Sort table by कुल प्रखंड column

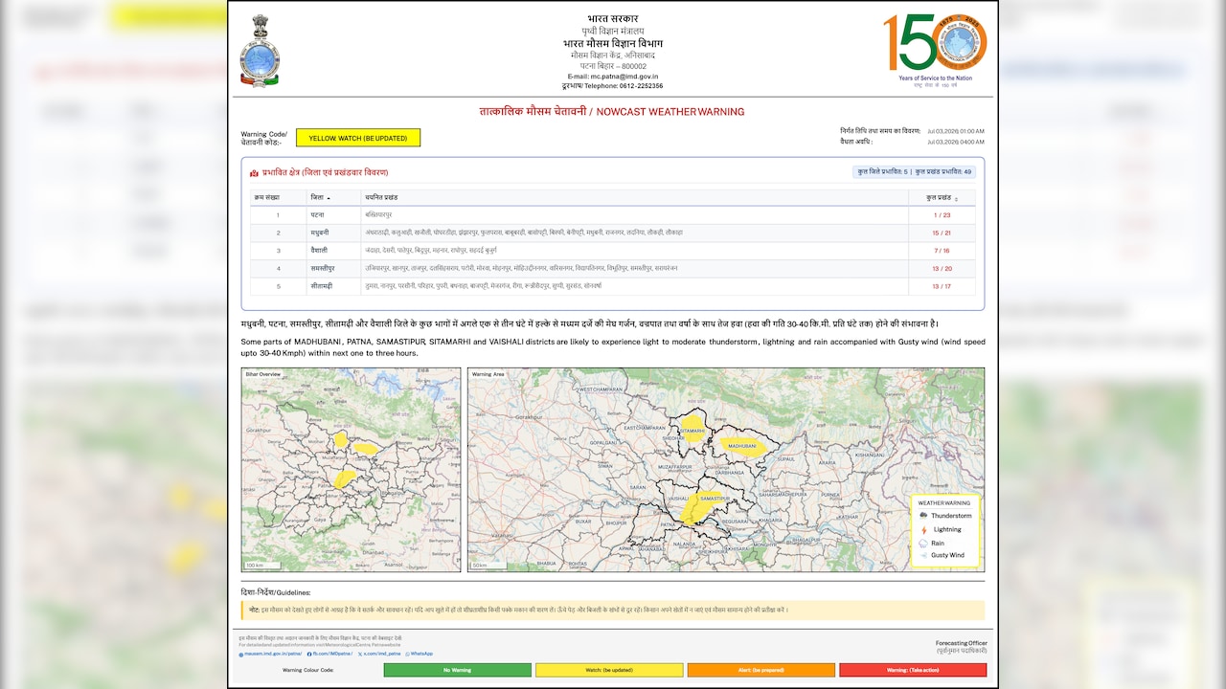[942, 197]
